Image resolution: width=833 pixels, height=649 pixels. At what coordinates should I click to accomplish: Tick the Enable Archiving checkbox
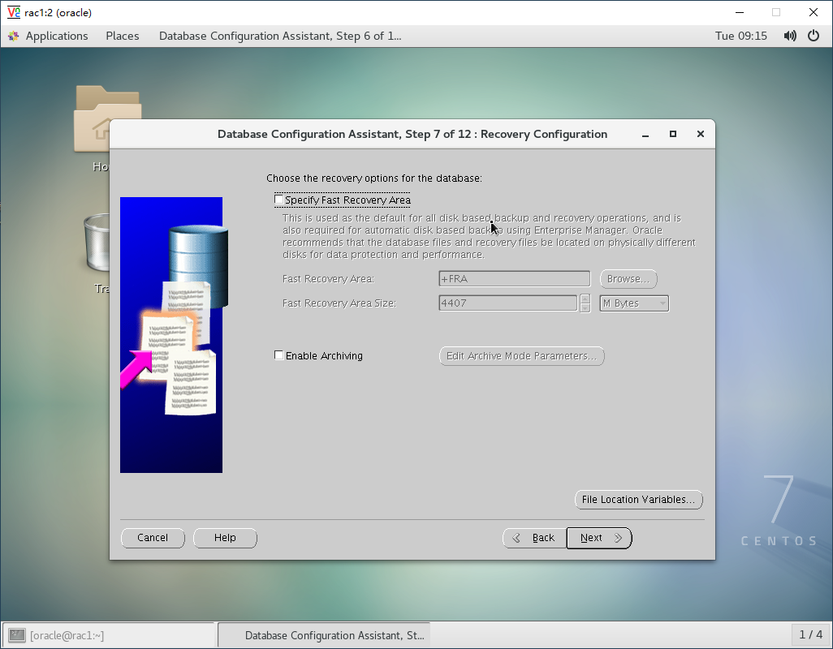(x=279, y=355)
